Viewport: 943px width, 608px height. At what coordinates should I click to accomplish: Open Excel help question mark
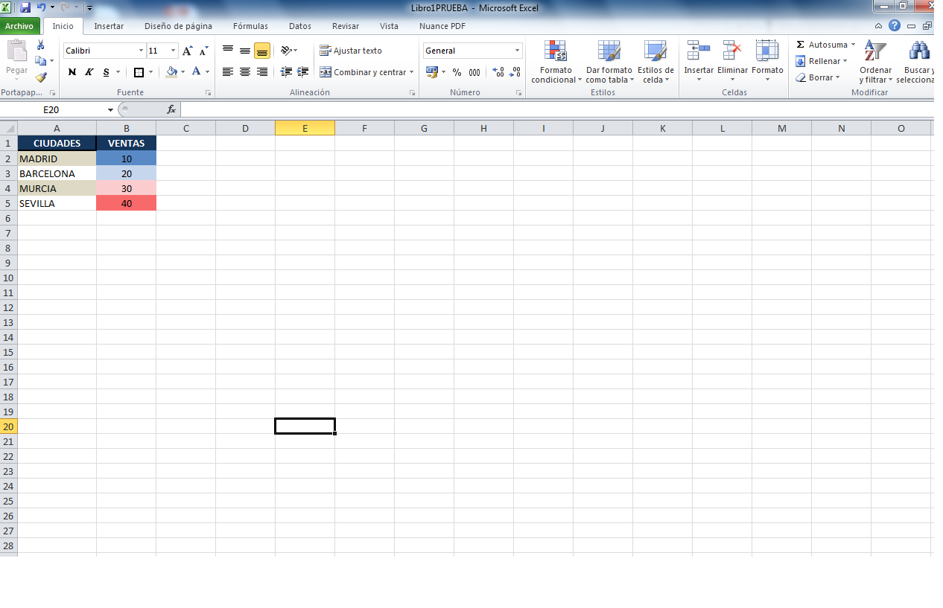coord(895,25)
